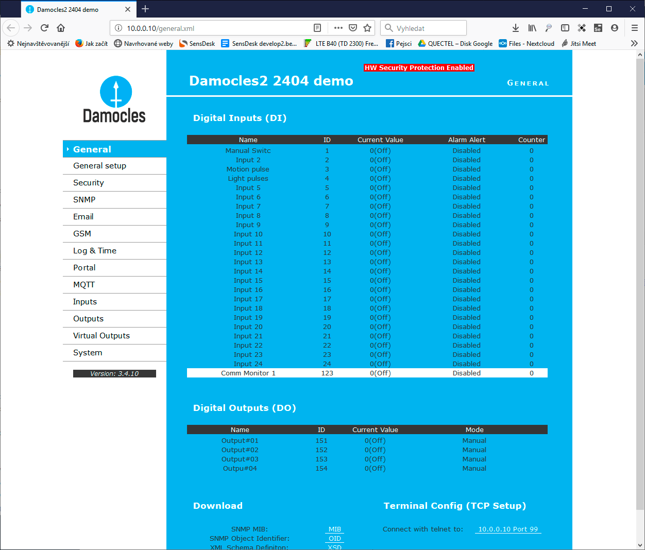Viewport: 645px width, 550px height.
Task: Open the Jitsi Meet bookmark
Action: [x=579, y=43]
